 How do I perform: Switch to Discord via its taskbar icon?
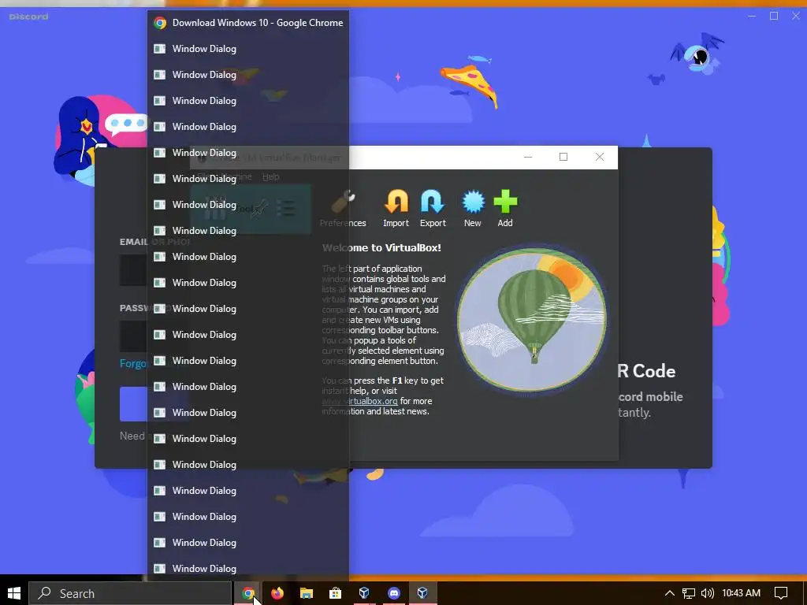[x=394, y=593]
